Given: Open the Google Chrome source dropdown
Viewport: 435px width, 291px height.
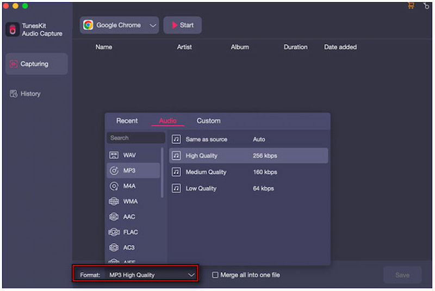Looking at the screenshot, I should click(119, 25).
